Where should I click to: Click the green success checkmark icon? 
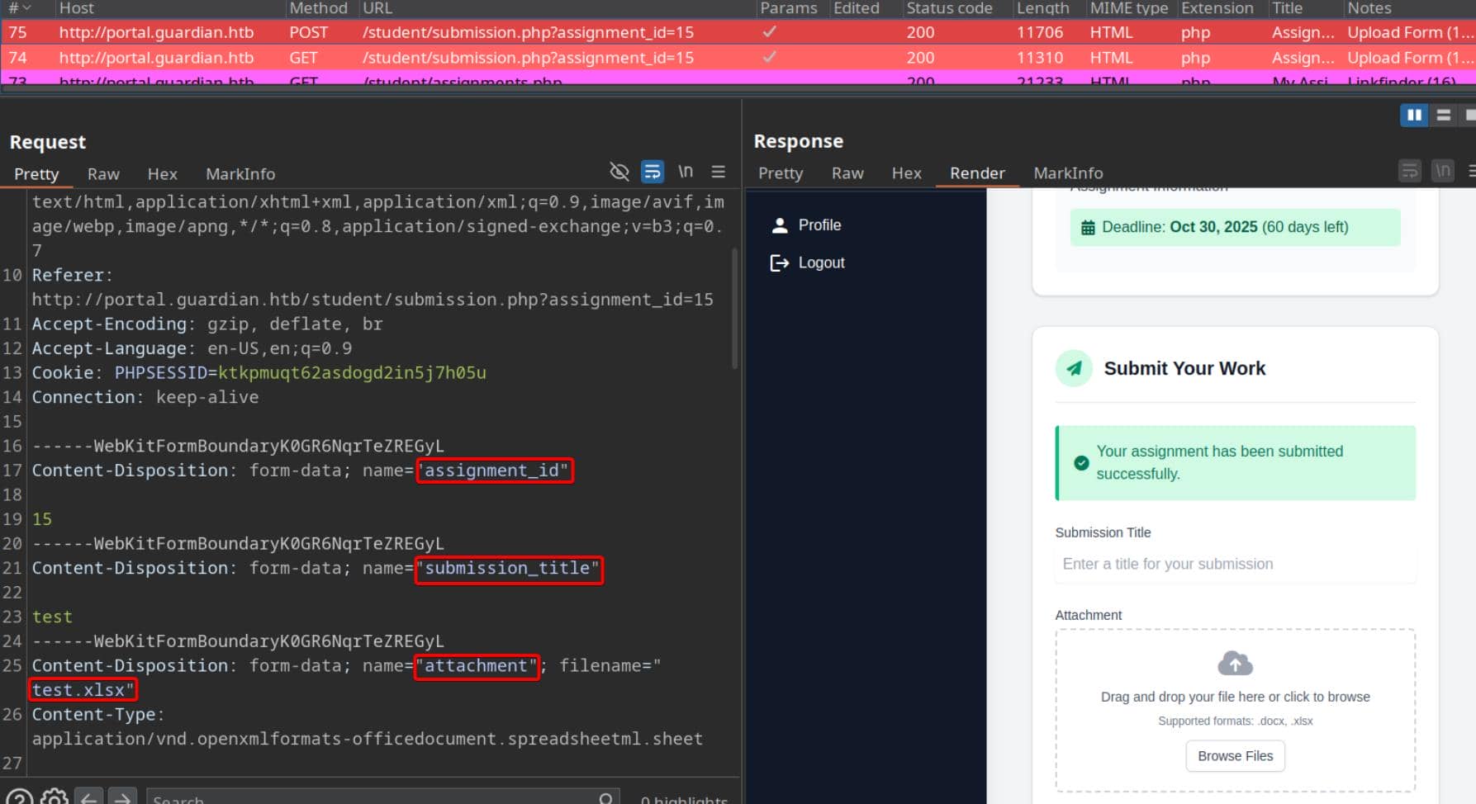[1081, 463]
